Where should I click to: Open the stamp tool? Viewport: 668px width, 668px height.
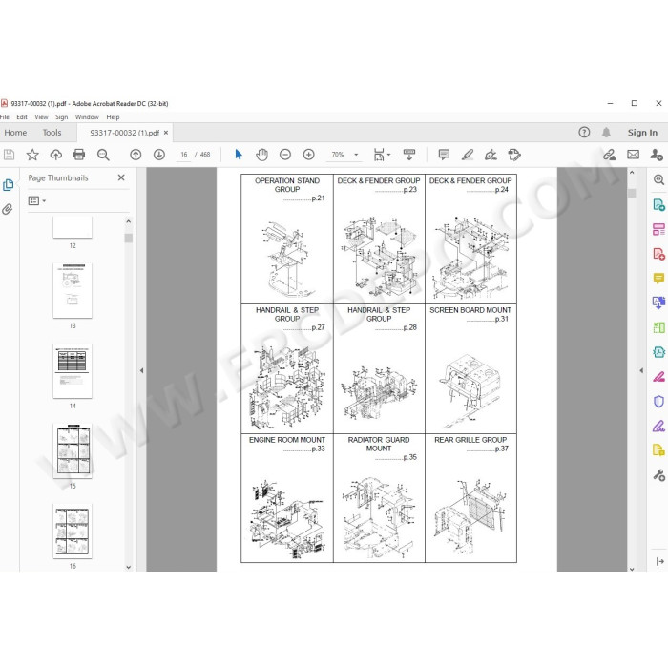click(x=514, y=155)
